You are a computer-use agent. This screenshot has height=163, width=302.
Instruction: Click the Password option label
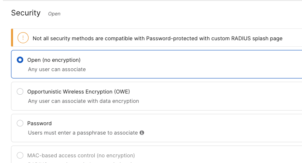tap(40, 123)
